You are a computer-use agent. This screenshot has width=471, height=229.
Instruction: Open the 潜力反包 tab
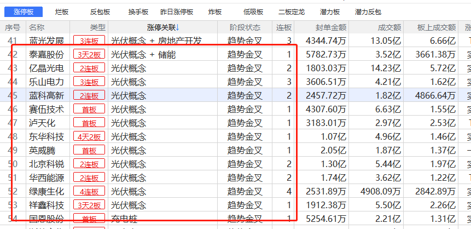(368, 12)
